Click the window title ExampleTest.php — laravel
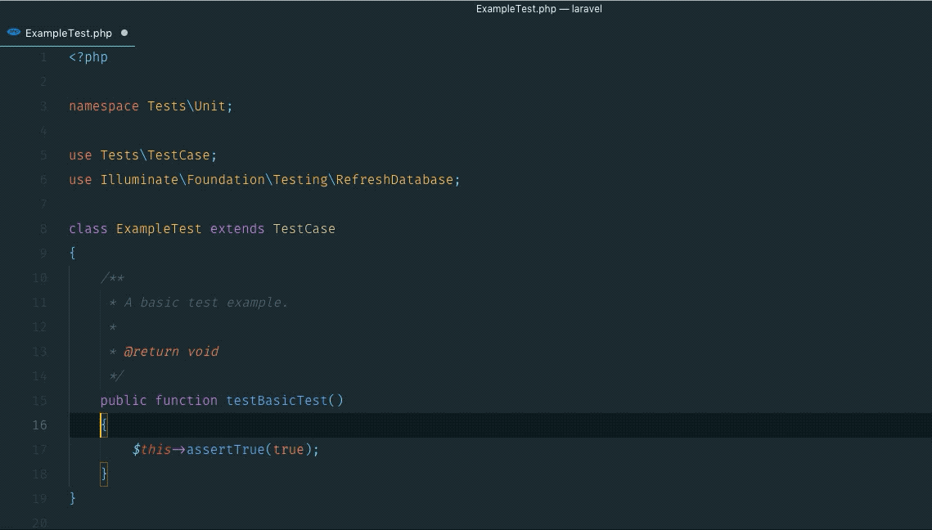Image resolution: width=932 pixels, height=530 pixels. pyautogui.click(x=538, y=9)
